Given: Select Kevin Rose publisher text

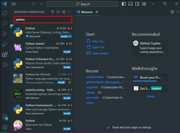Looking at the screenshot, I should 32,52.
